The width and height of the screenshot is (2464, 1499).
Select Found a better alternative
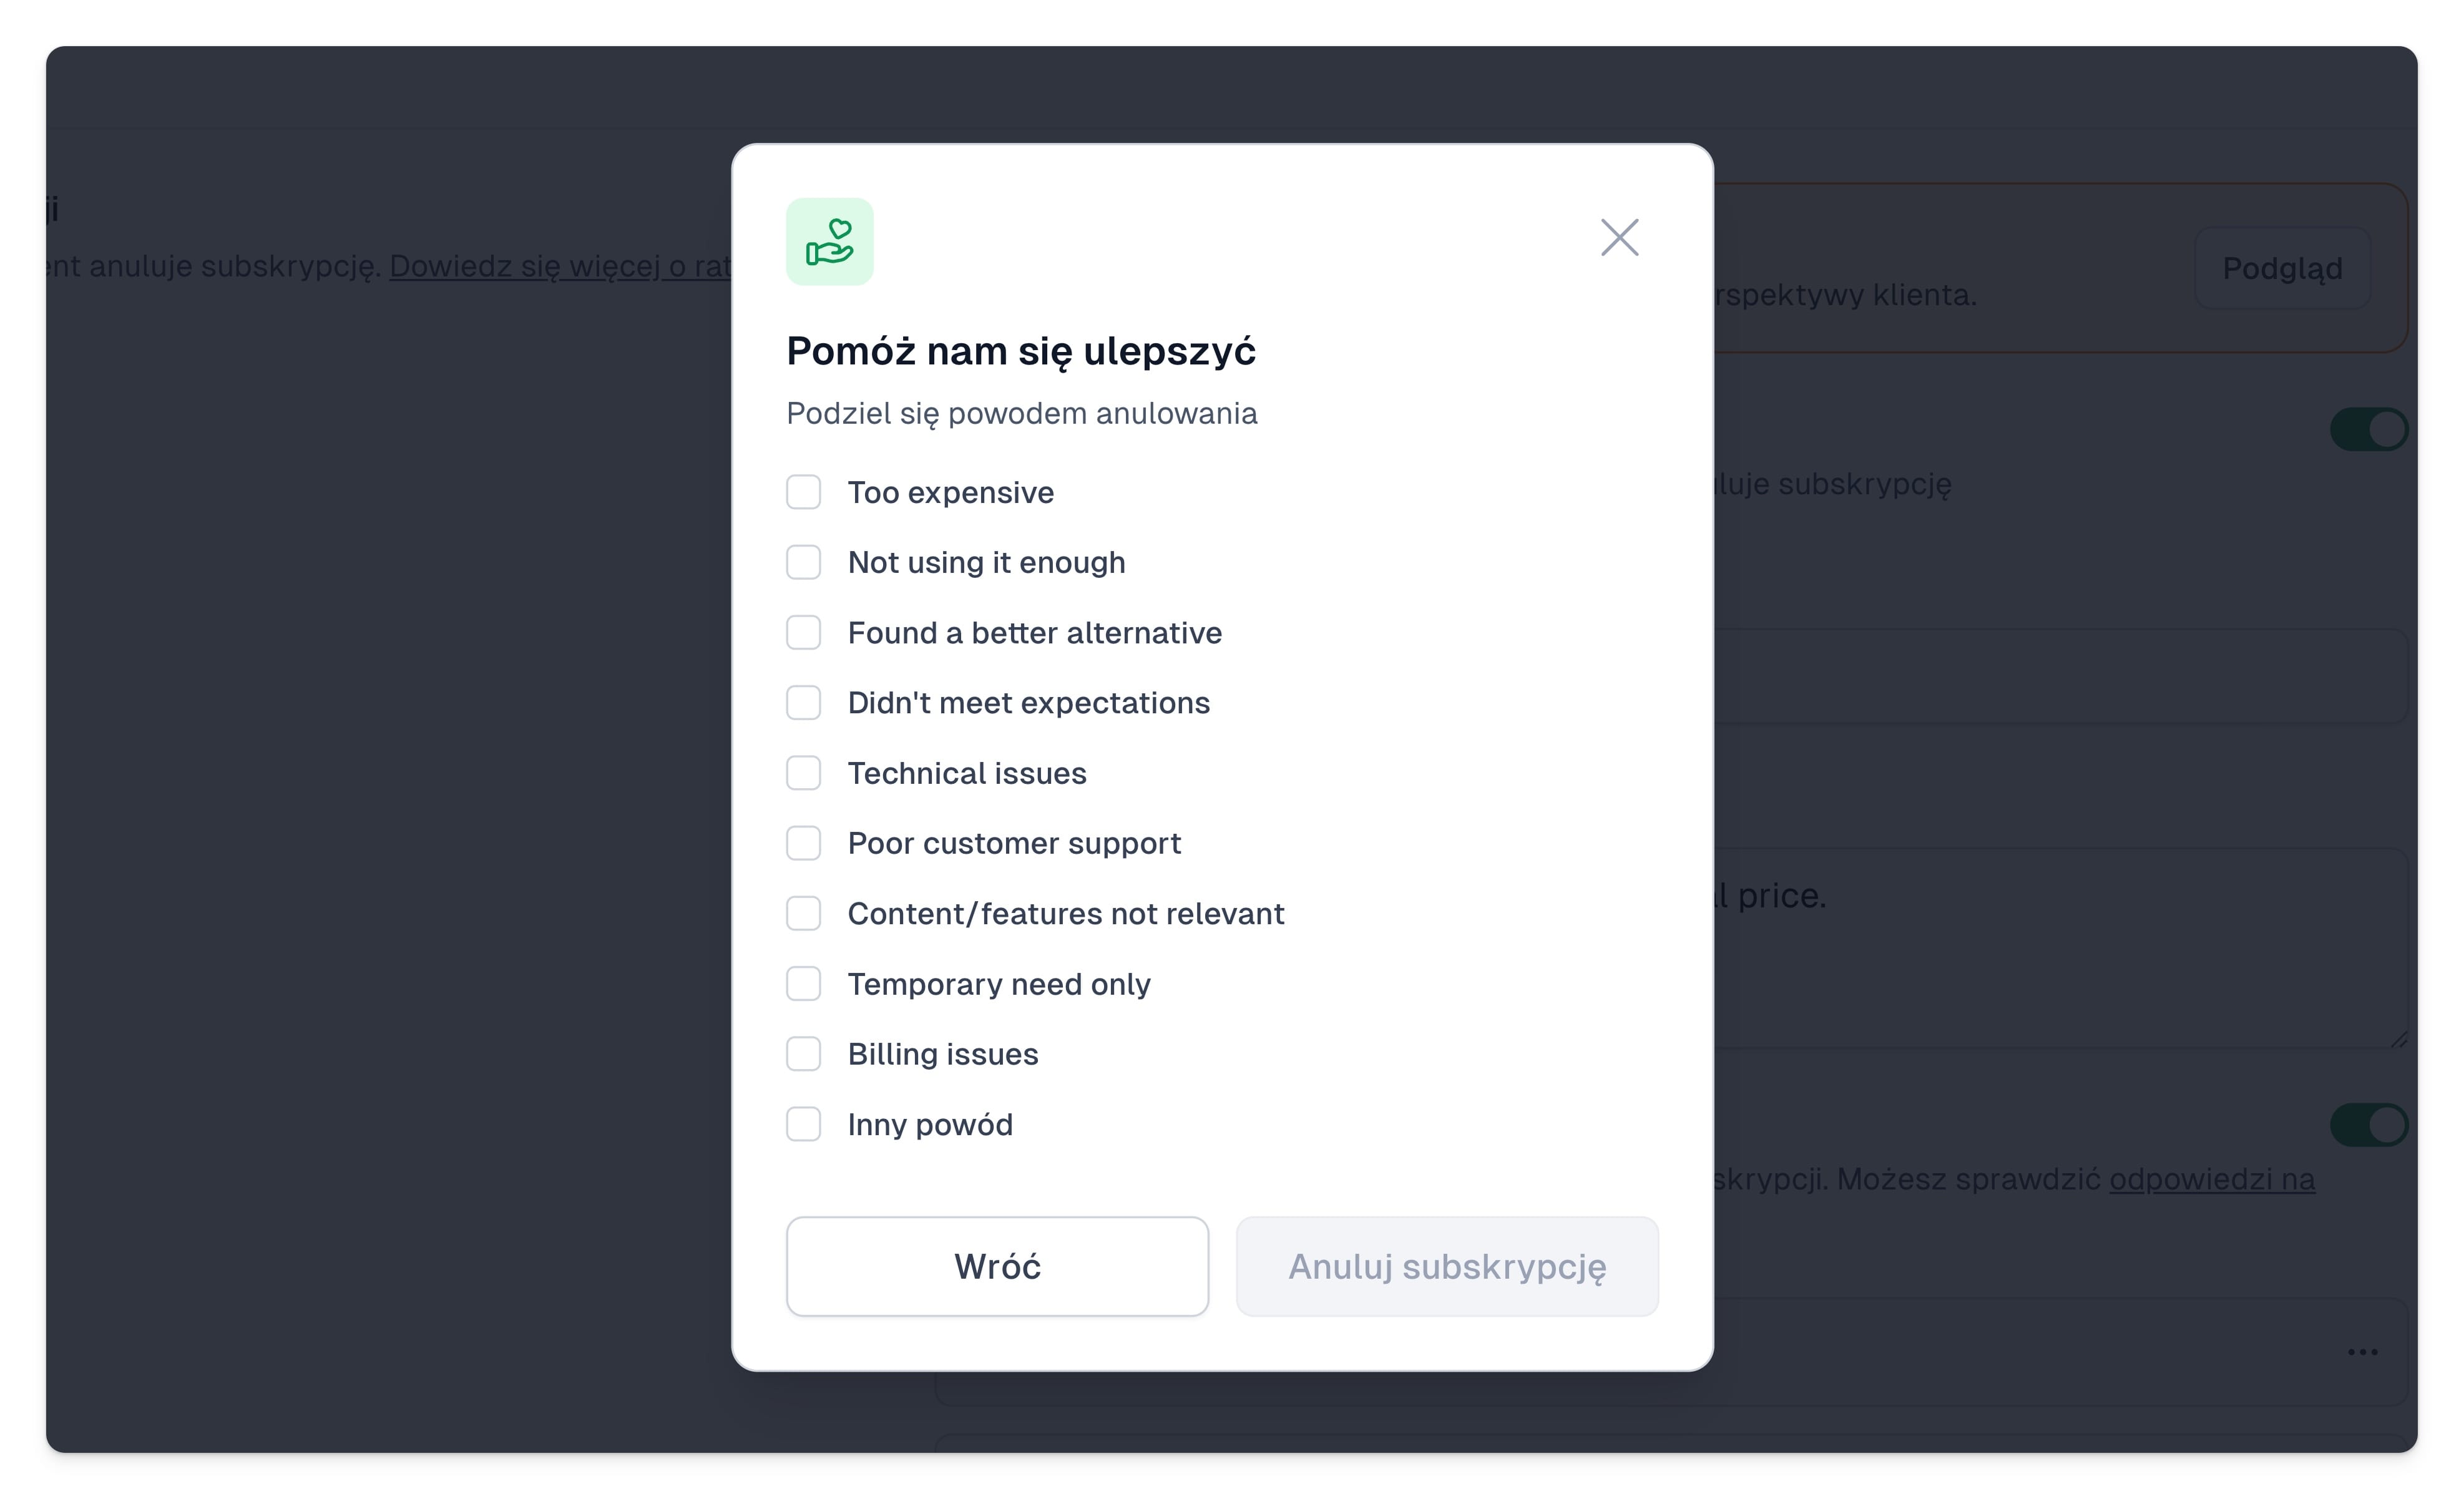tap(803, 632)
